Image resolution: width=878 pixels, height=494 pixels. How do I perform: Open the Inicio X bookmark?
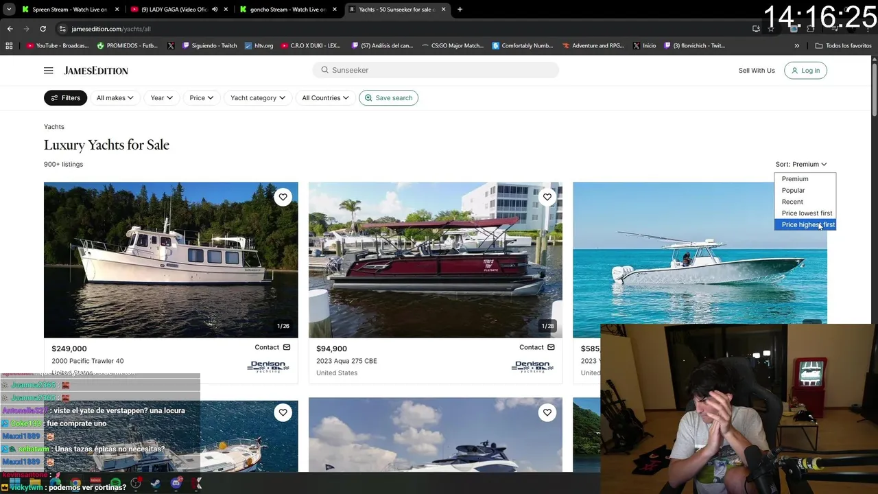click(644, 46)
